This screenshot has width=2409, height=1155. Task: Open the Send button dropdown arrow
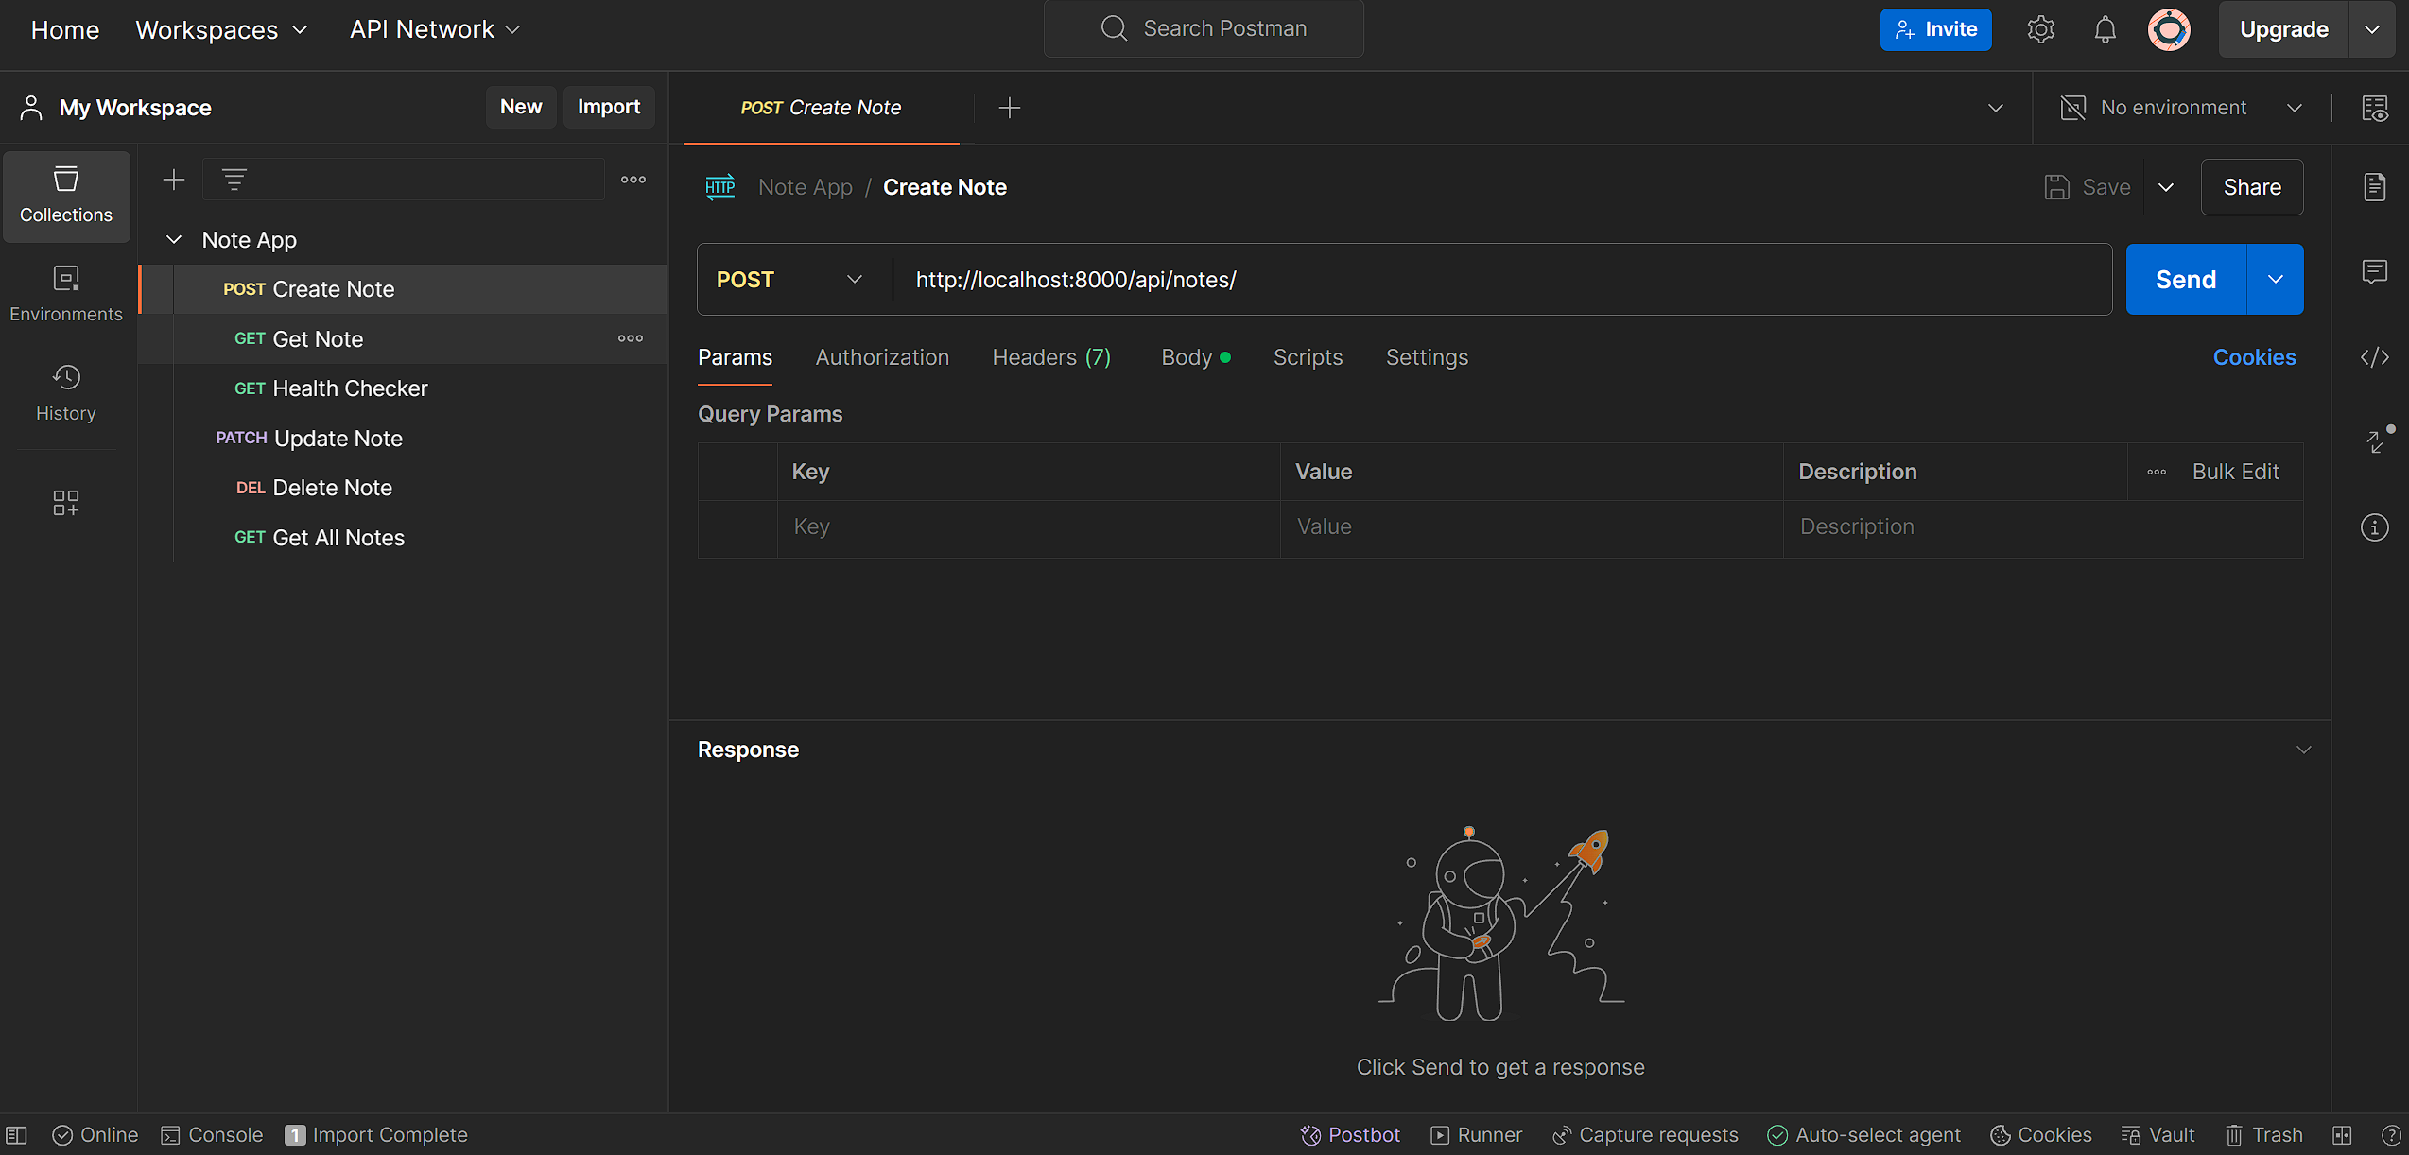pos(2276,280)
